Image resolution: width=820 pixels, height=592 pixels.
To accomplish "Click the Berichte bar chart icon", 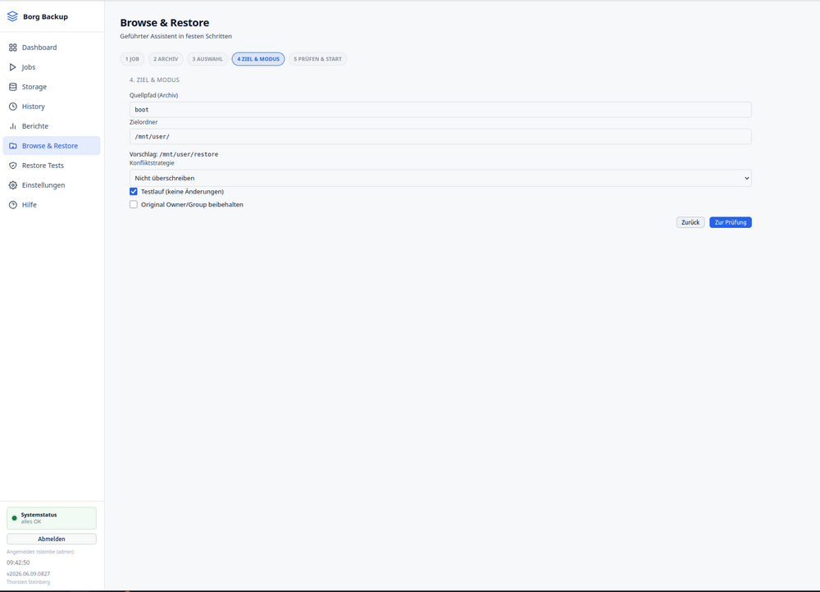I will pos(13,126).
